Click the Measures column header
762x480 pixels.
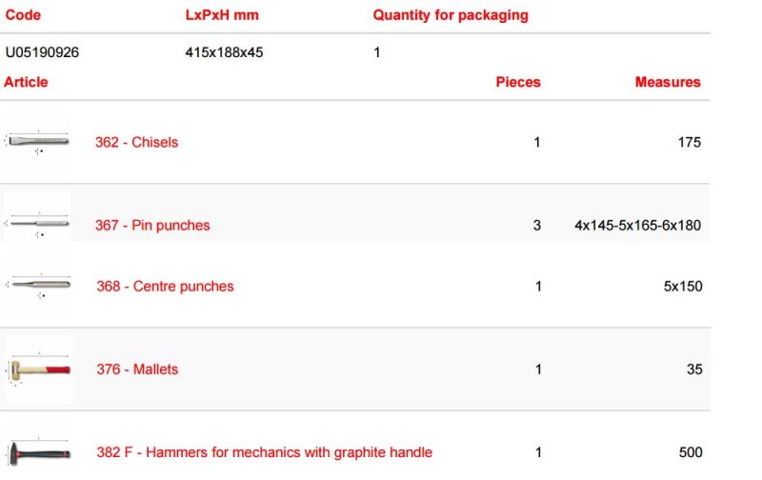click(668, 82)
